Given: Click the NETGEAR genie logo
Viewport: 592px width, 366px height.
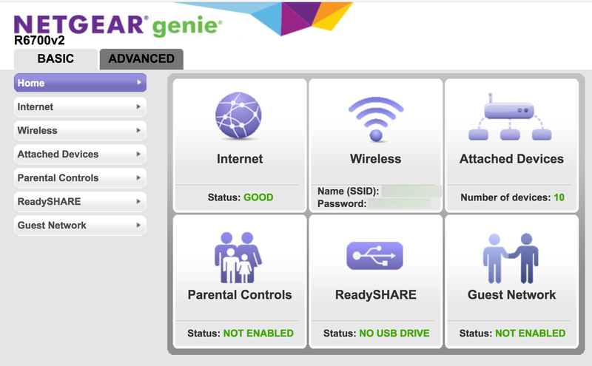Looking at the screenshot, I should tap(118, 25).
